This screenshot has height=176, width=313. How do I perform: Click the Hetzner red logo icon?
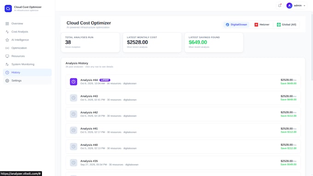point(256,25)
